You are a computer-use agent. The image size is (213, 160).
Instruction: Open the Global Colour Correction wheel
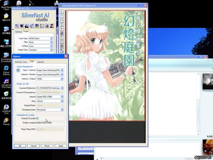pyautogui.click(x=37, y=26)
